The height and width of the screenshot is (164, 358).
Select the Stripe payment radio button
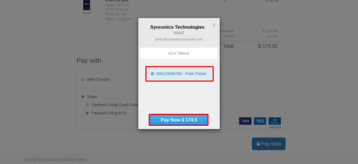83,97
